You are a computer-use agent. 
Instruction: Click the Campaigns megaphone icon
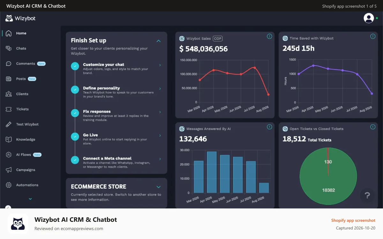9,170
